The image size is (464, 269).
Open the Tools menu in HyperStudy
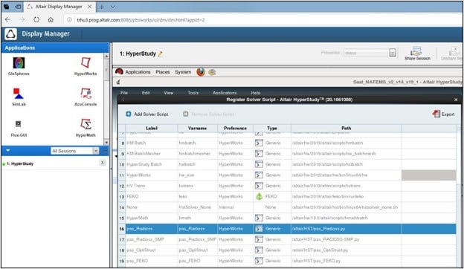coord(193,93)
